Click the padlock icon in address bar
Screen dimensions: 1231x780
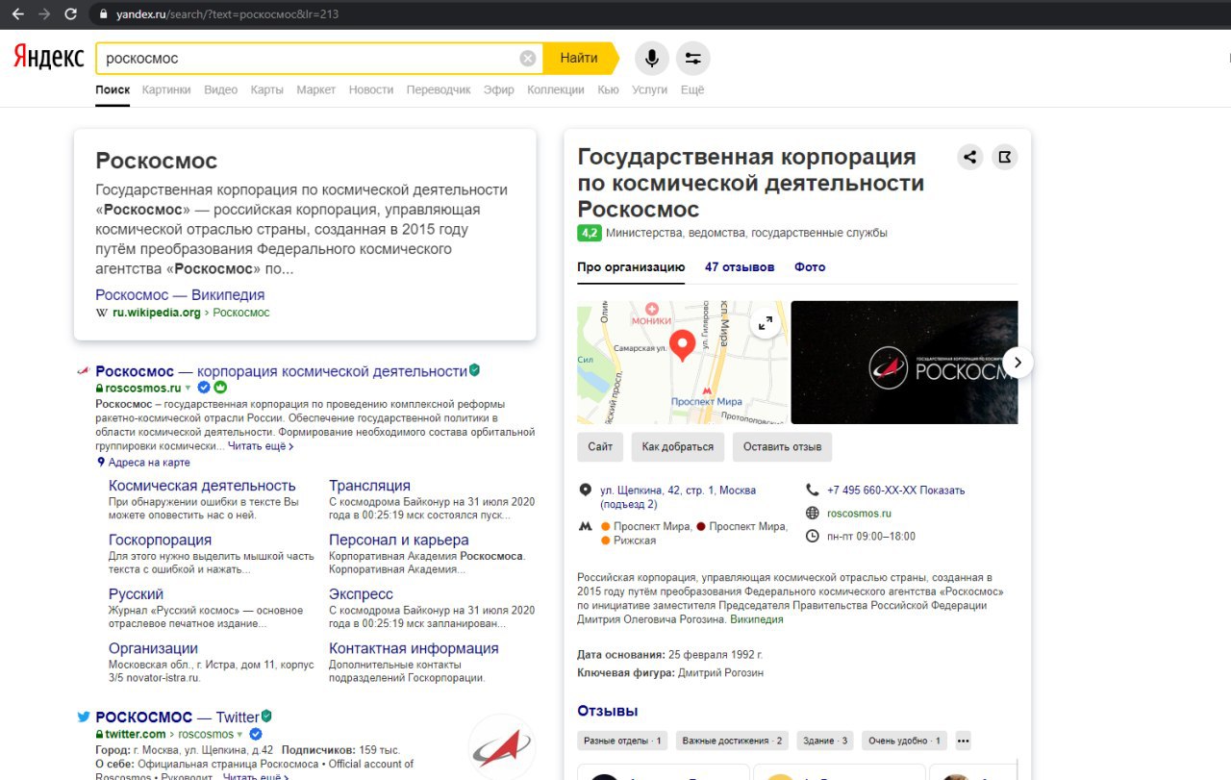105,14
